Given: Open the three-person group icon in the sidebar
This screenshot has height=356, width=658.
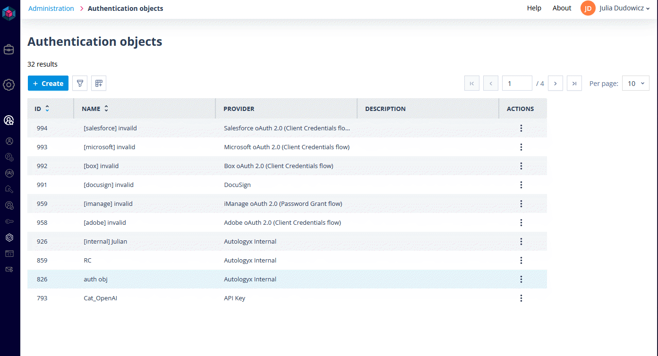Looking at the screenshot, I should 9,173.
